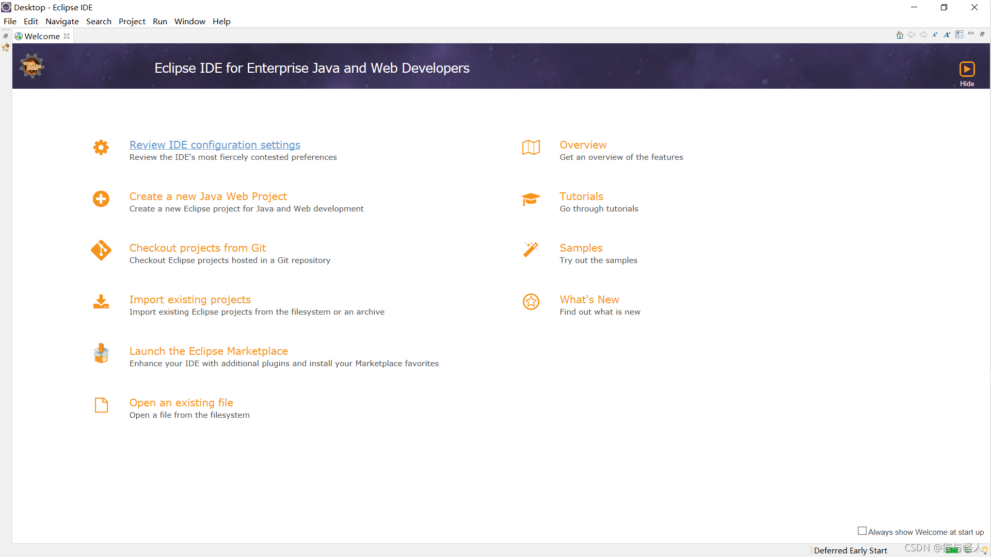Magnify font size with large A icon

pos(947,35)
